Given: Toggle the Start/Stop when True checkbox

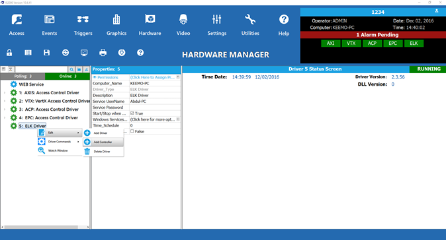Looking at the screenshot, I should pyautogui.click(x=132, y=113).
